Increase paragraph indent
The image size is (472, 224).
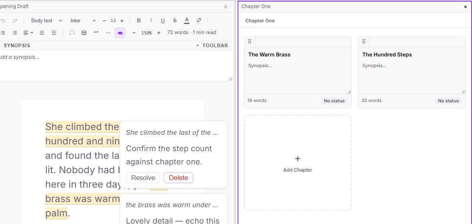54,33
